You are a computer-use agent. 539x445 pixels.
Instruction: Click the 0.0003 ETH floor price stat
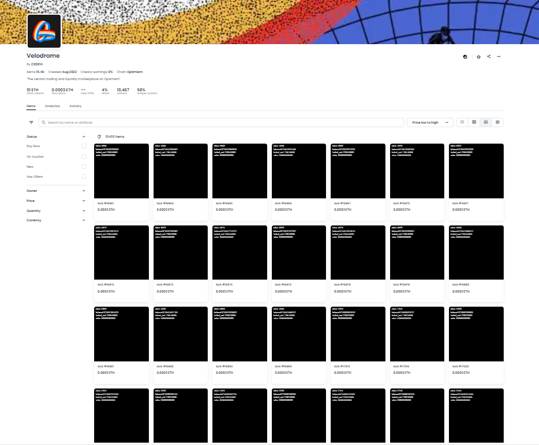tap(62, 91)
